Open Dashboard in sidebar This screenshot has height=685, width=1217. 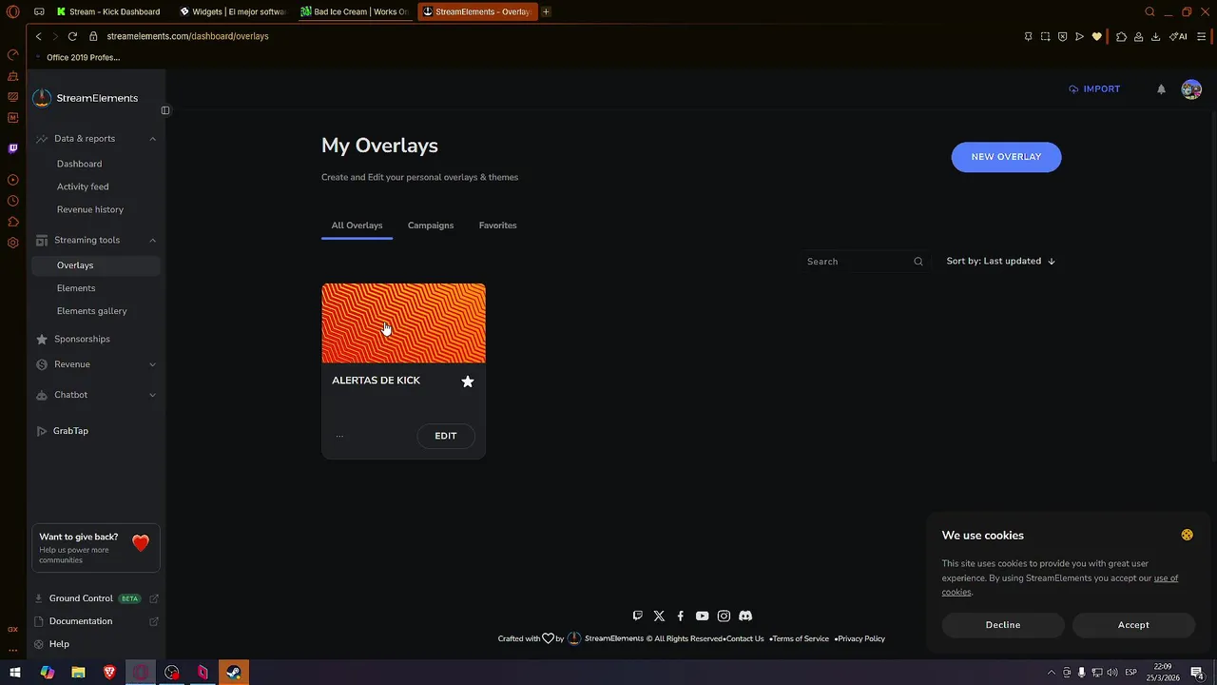point(79,164)
